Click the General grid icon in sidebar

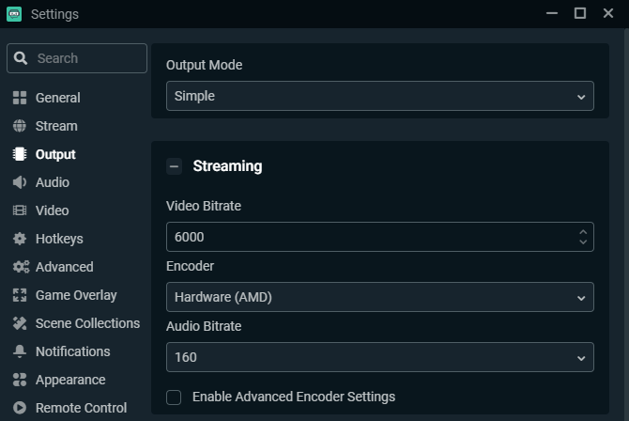20,98
